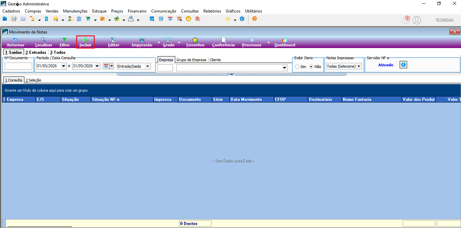Select Não radio for Exibir Itens
The width and height of the screenshot is (461, 228).
pyautogui.click(x=311, y=67)
